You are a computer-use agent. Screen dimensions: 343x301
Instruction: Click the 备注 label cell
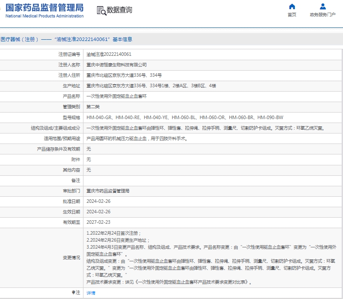[x=42, y=181]
